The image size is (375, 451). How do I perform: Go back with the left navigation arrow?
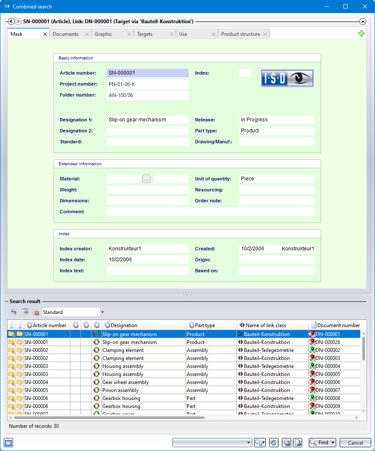[x=11, y=21]
